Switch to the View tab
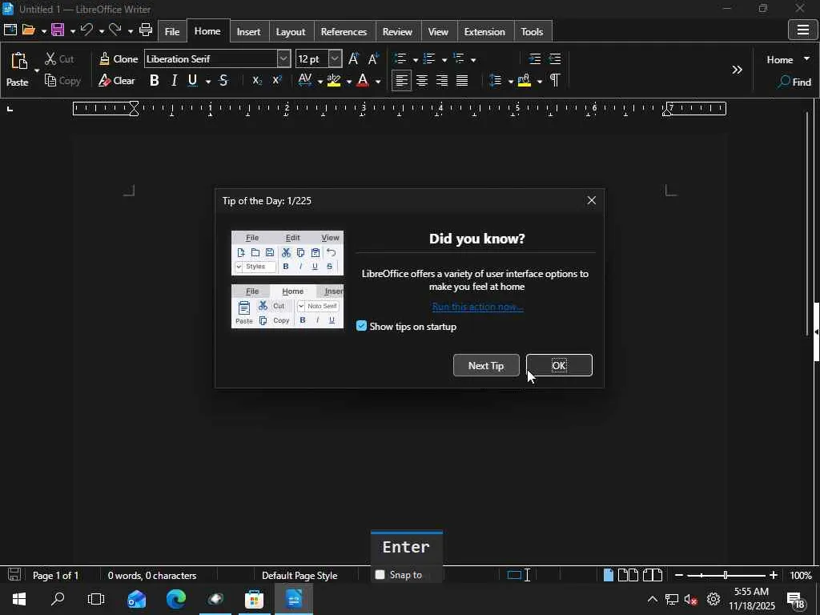The width and height of the screenshot is (820, 615). [438, 31]
